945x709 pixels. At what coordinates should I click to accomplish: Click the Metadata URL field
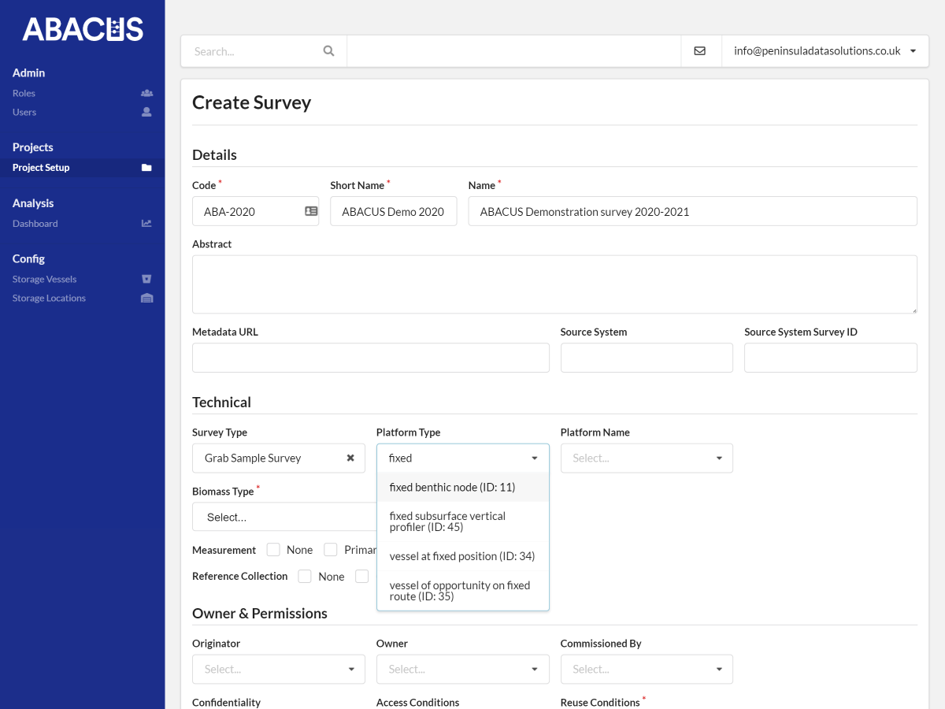pos(371,358)
